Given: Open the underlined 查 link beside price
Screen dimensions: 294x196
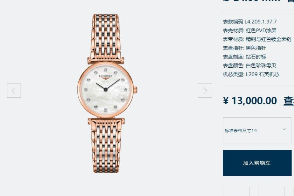Looking at the screenshot, I should (x=289, y=101).
